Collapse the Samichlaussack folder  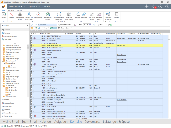pos(2,61)
